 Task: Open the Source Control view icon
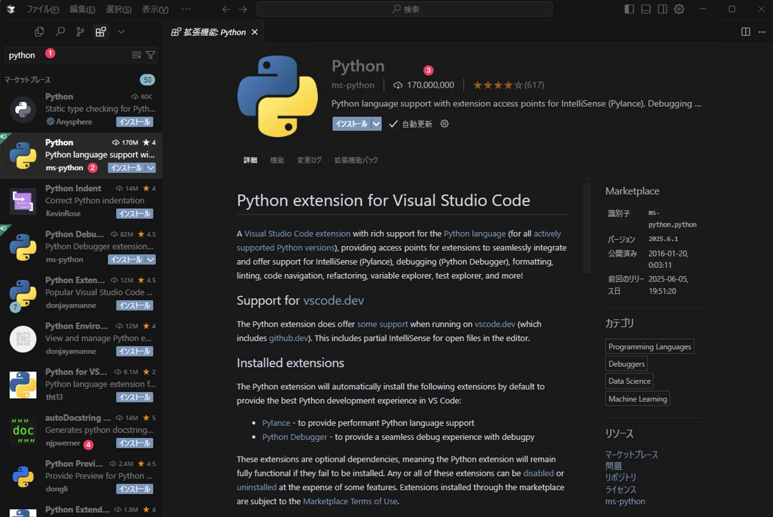[80, 32]
